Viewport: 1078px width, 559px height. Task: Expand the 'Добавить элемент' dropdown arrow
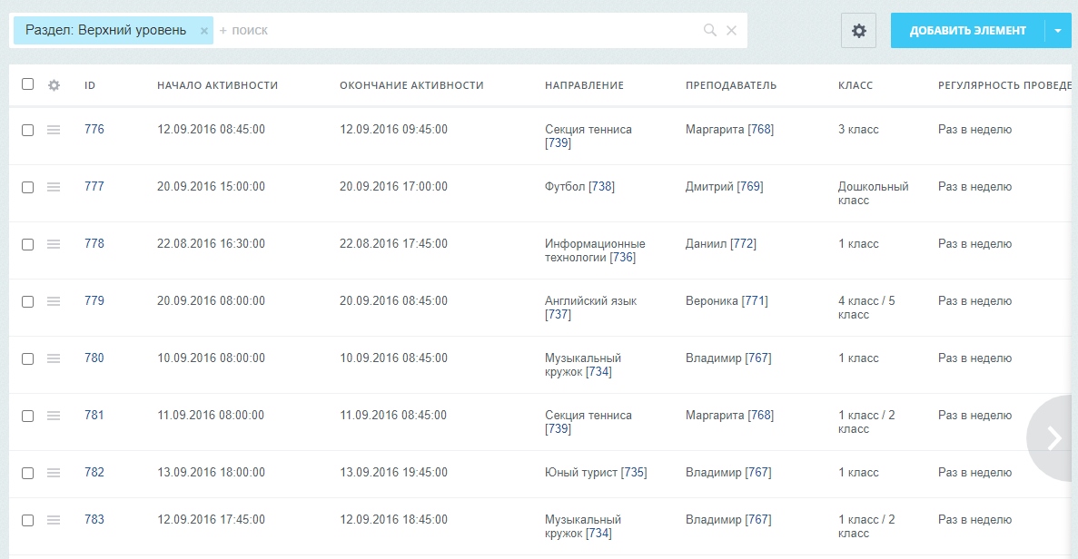tap(1058, 30)
